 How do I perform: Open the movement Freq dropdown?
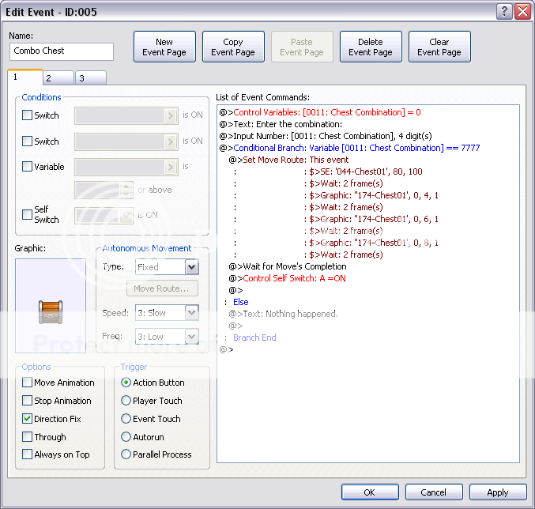pyautogui.click(x=190, y=337)
